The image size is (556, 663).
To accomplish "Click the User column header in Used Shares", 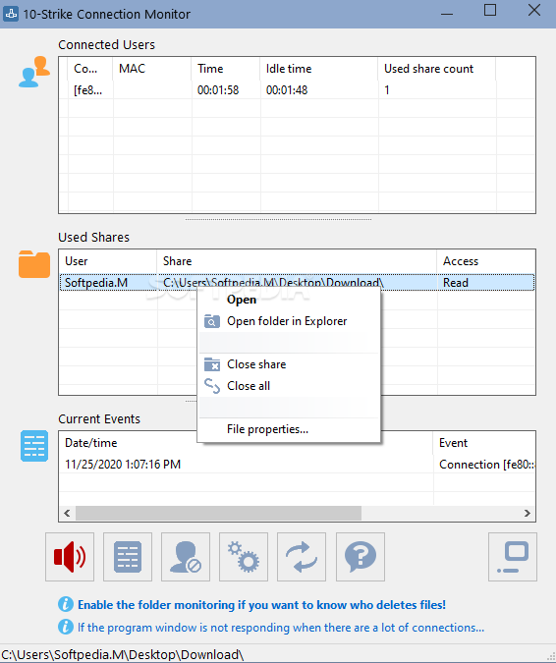I will tap(108, 261).
